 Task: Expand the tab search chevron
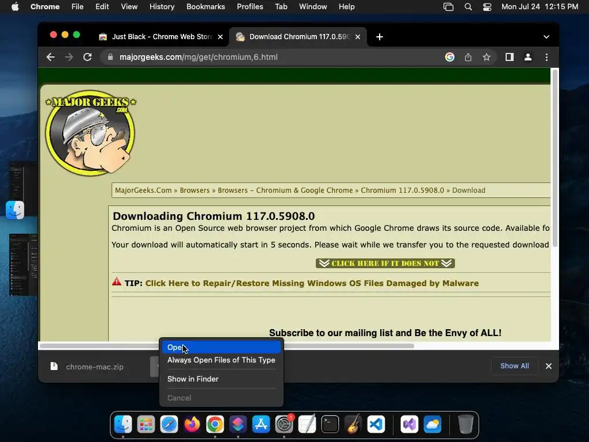[546, 37]
